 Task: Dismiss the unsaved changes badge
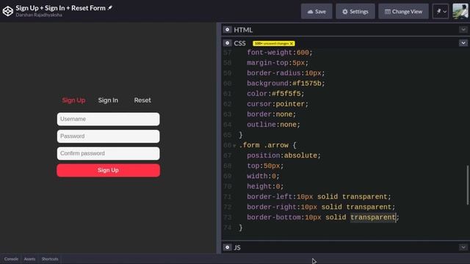[292, 43]
